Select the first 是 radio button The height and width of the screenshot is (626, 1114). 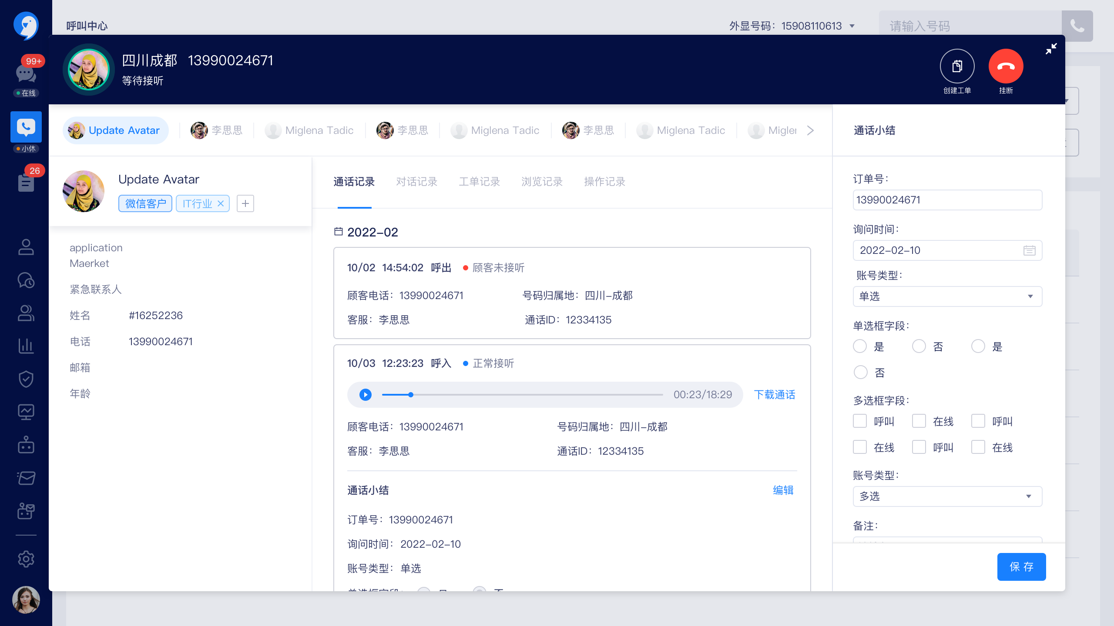tap(860, 346)
